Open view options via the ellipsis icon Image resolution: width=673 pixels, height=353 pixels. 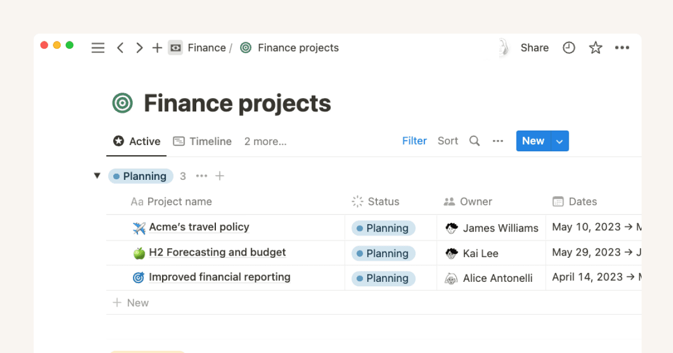tap(498, 141)
